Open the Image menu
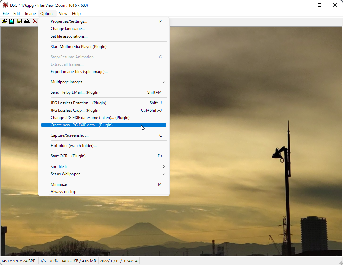Screen dimensions: 343x265 (30, 13)
